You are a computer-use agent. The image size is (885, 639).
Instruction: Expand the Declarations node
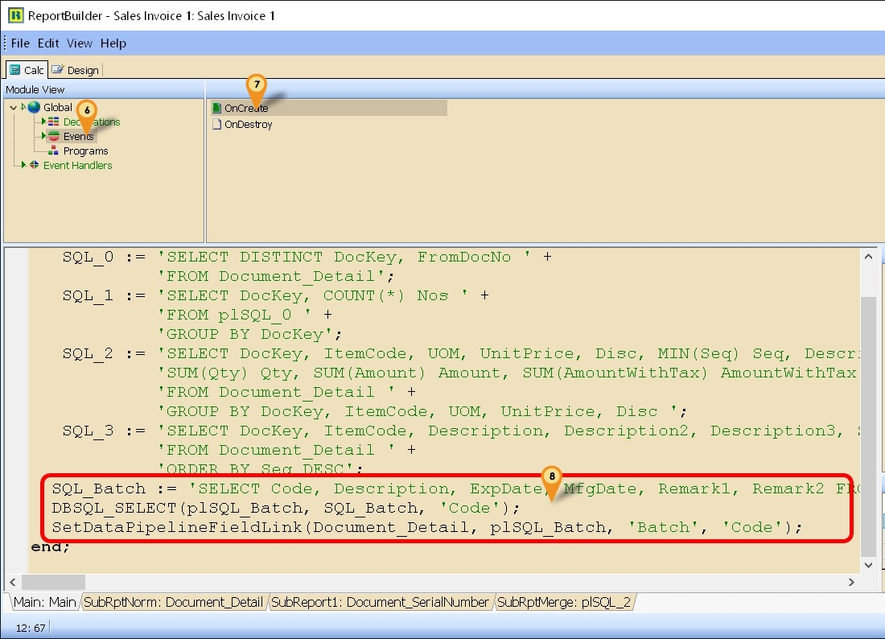tap(44, 121)
